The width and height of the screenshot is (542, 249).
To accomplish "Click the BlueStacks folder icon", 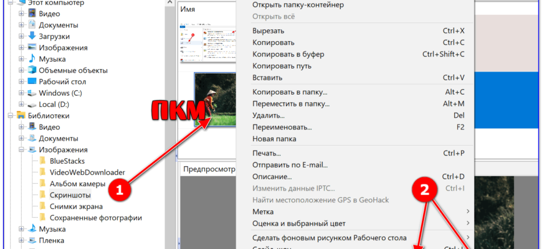I will point(43,161).
